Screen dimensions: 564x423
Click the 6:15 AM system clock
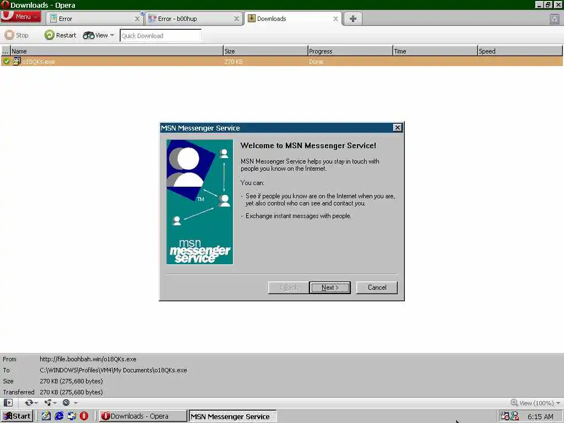540,416
